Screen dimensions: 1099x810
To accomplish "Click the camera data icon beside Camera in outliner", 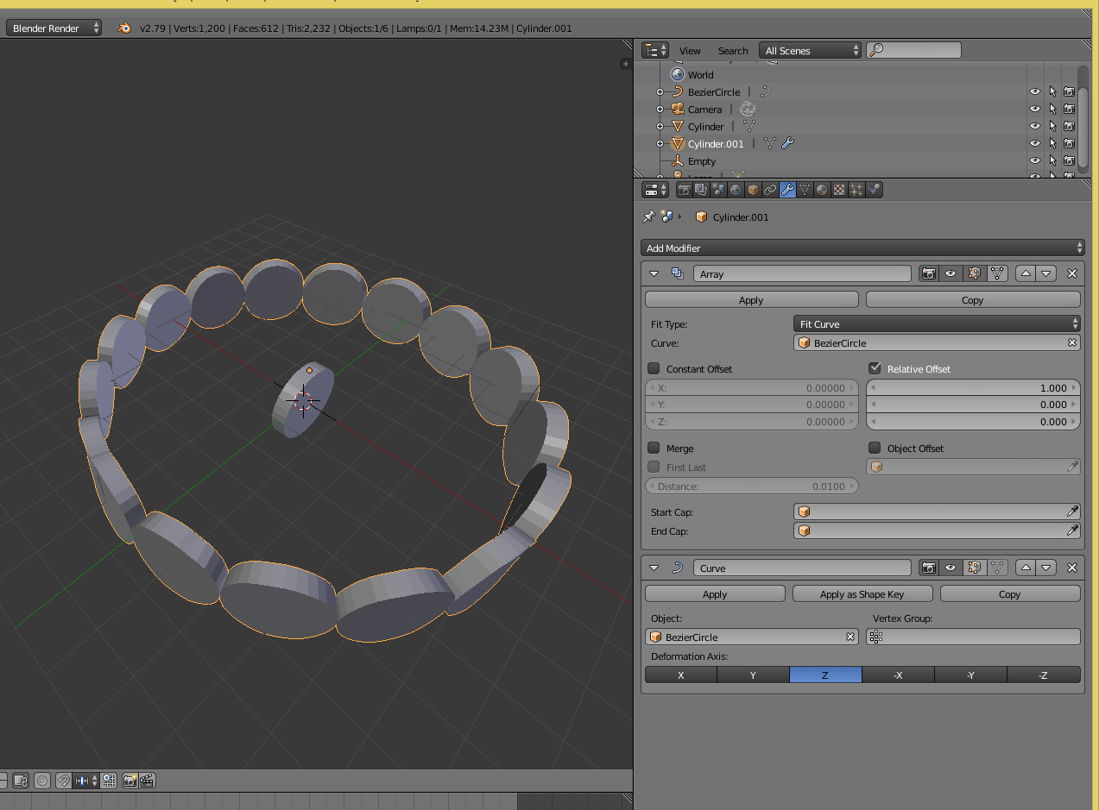I will (748, 109).
